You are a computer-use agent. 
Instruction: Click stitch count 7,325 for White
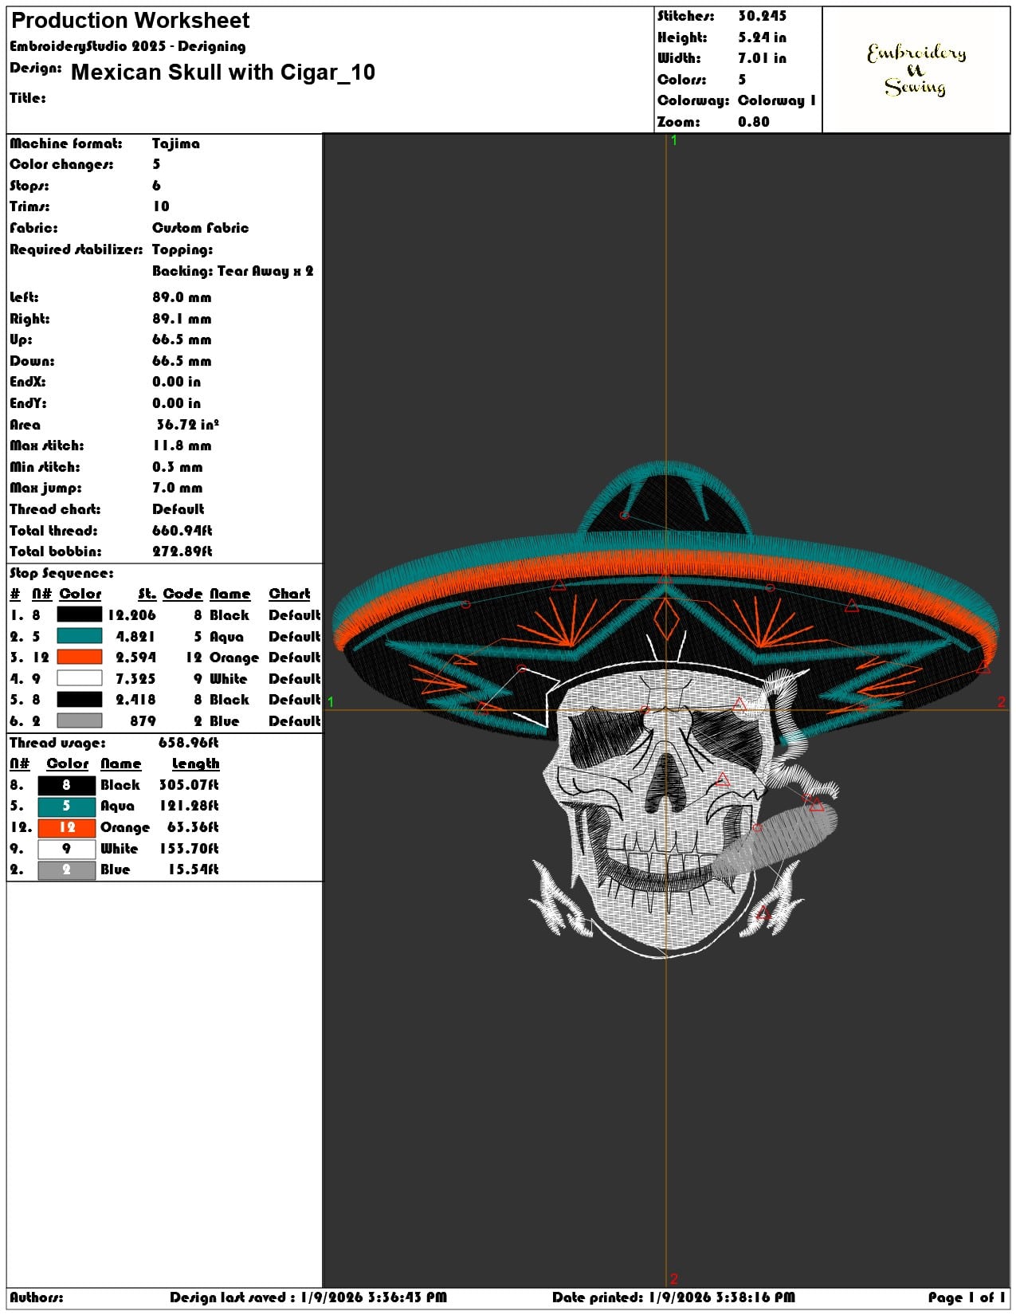[135, 679]
